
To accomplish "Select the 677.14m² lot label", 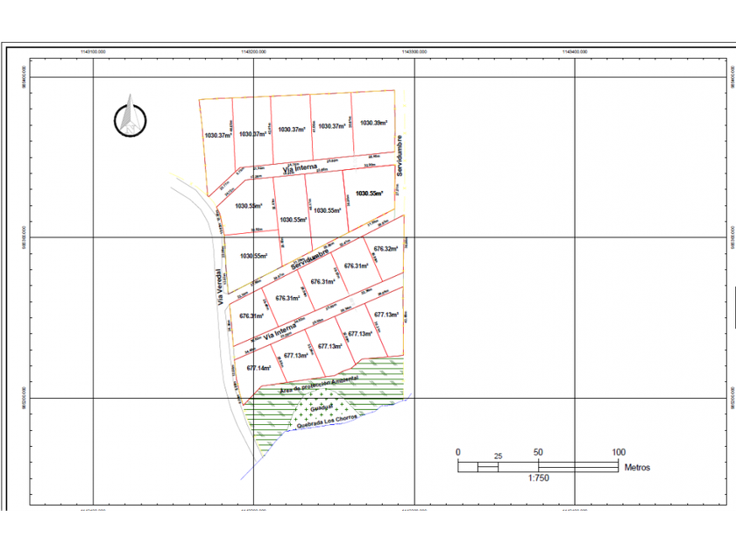I will click(x=258, y=368).
